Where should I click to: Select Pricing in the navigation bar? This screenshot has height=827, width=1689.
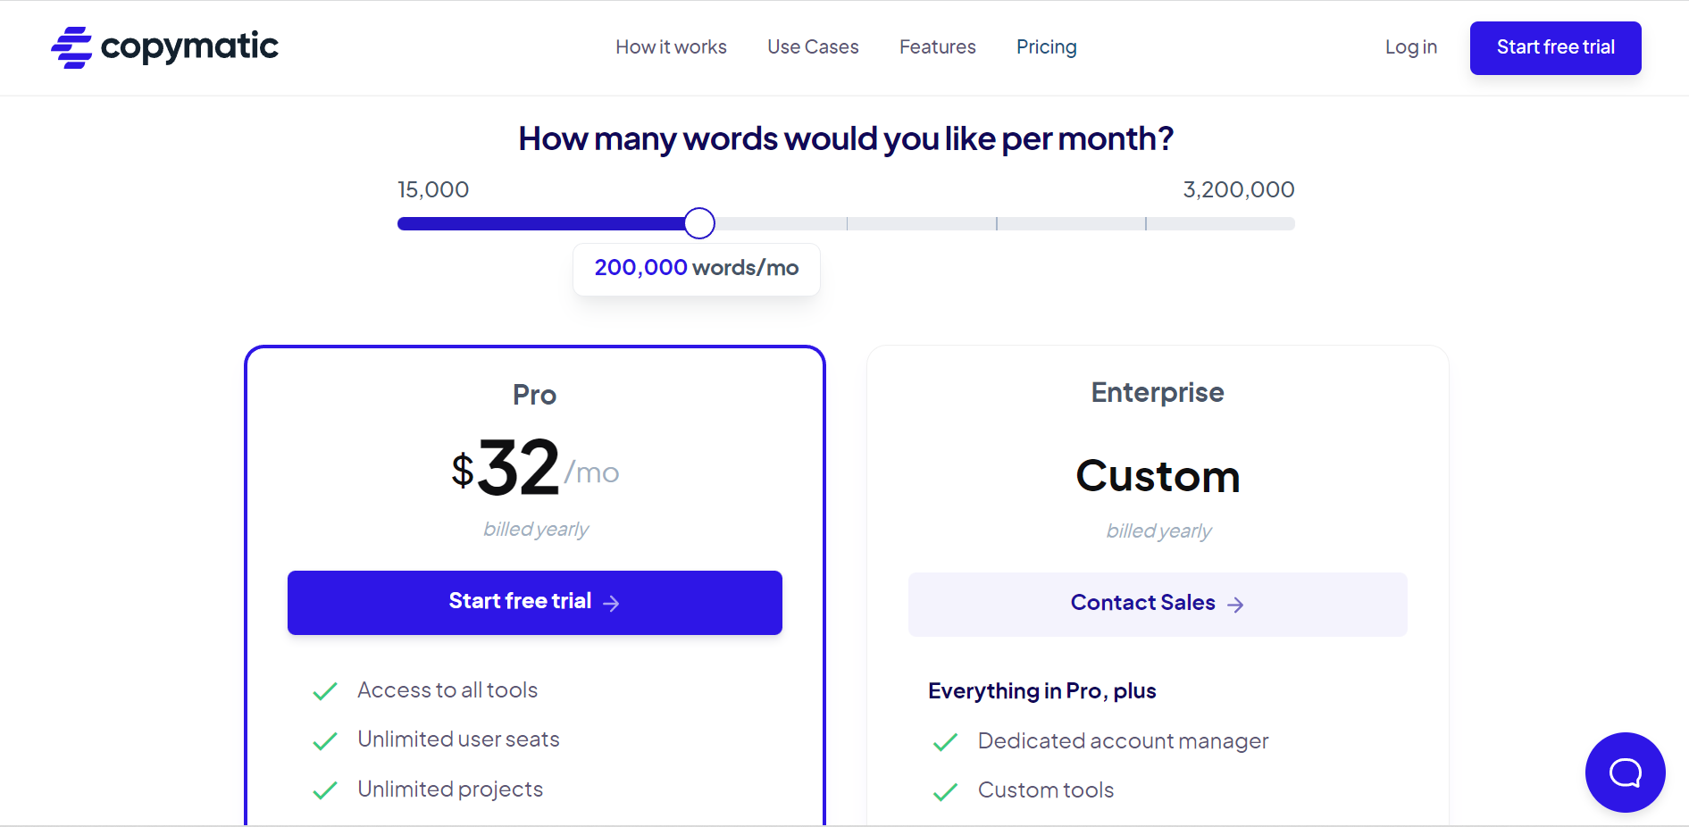point(1046,47)
